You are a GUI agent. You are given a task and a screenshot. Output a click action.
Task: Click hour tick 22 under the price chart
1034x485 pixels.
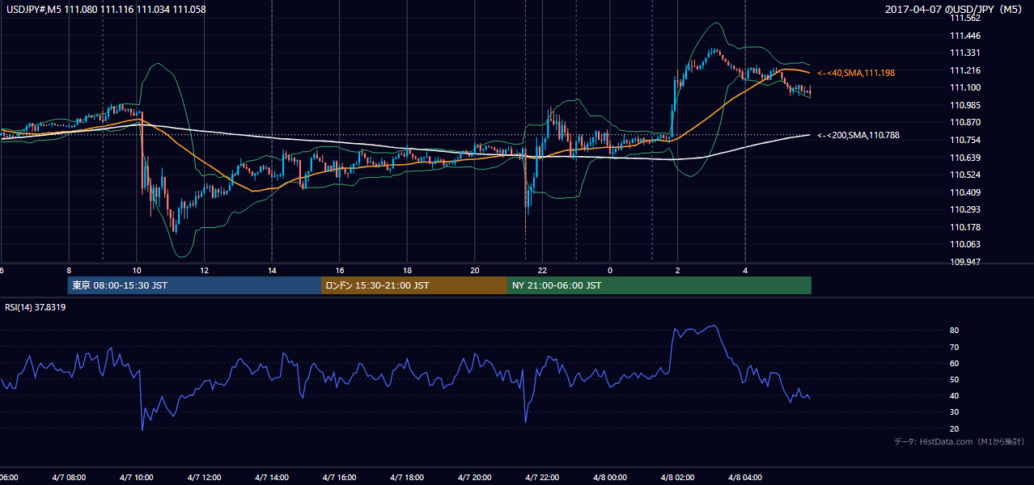[543, 271]
